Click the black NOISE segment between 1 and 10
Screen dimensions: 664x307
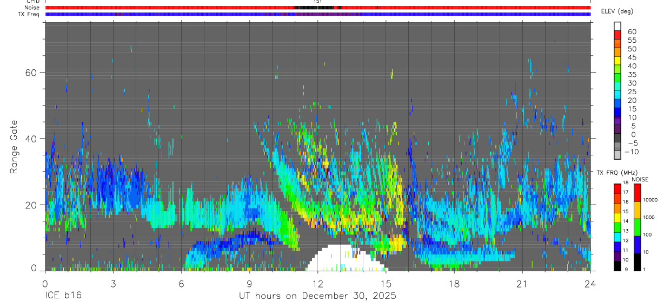[637, 262]
